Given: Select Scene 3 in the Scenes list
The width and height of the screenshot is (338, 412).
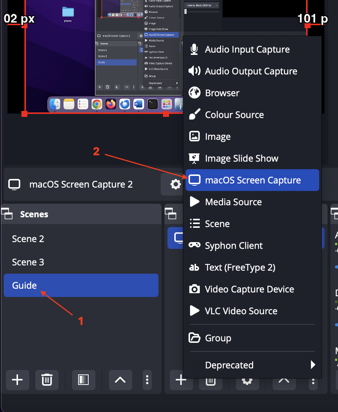Looking at the screenshot, I should (x=81, y=262).
